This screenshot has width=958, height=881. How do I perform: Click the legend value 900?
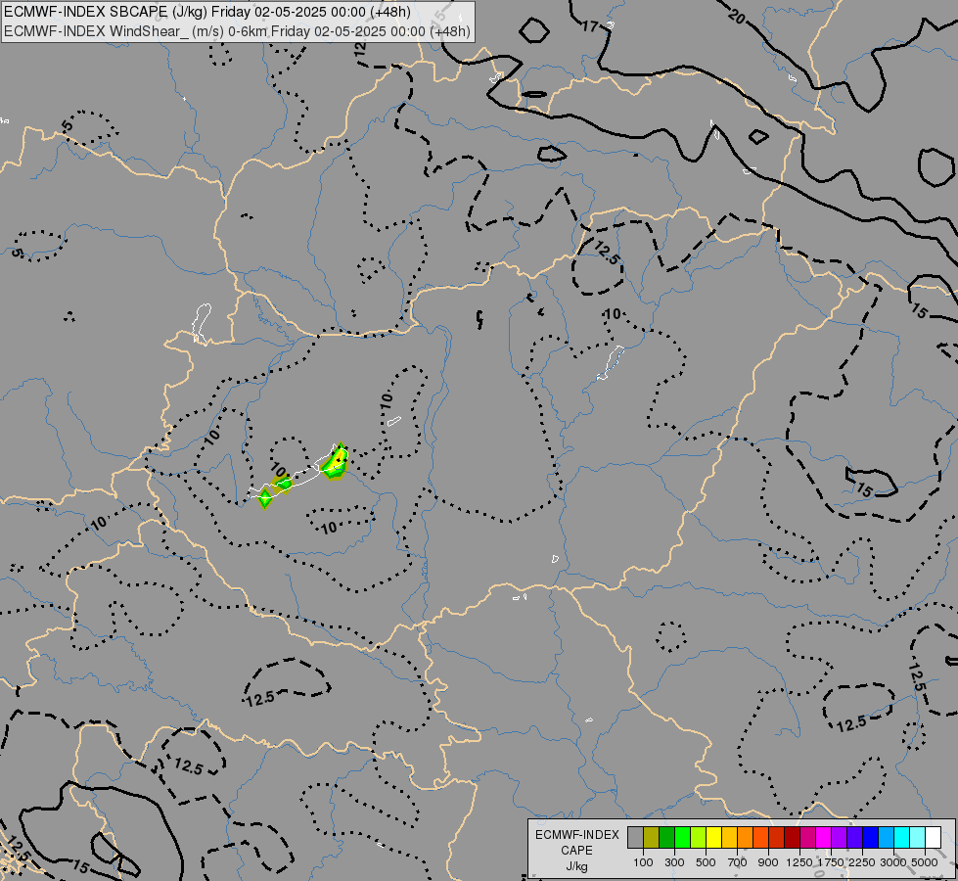click(768, 862)
